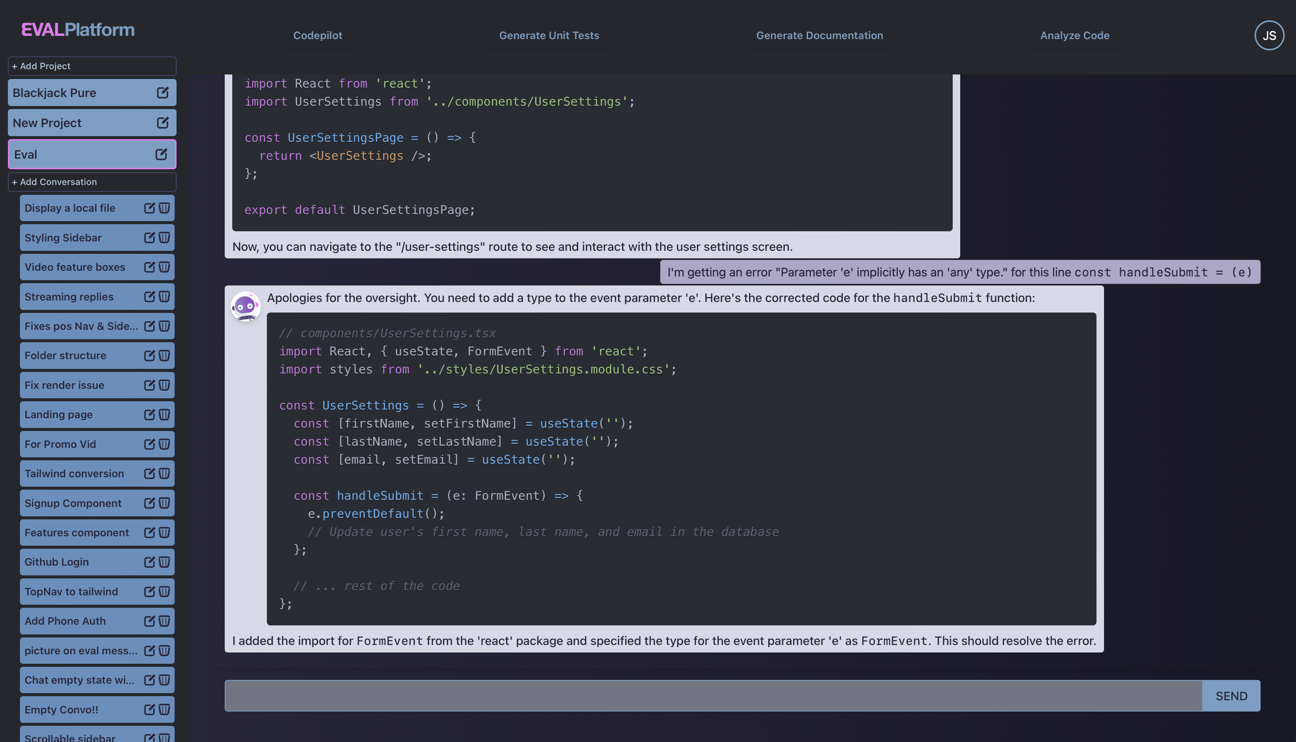Edit the Styling Sidebar conversation title
The width and height of the screenshot is (1296, 742).
pyautogui.click(x=149, y=237)
